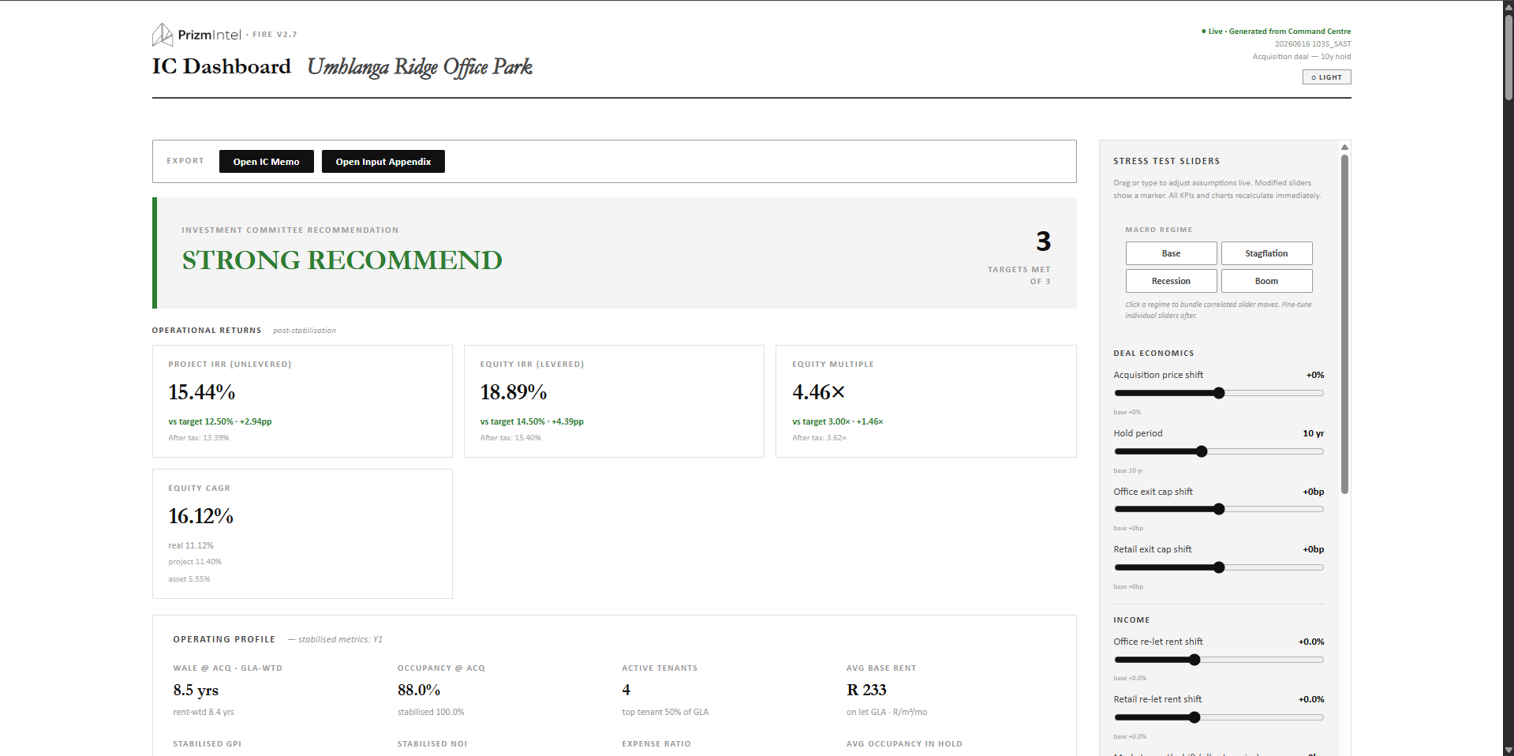Click the stress test panel scrollbar

pos(1344,324)
